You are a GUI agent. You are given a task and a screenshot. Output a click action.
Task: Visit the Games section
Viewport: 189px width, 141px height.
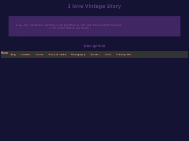coord(40,55)
